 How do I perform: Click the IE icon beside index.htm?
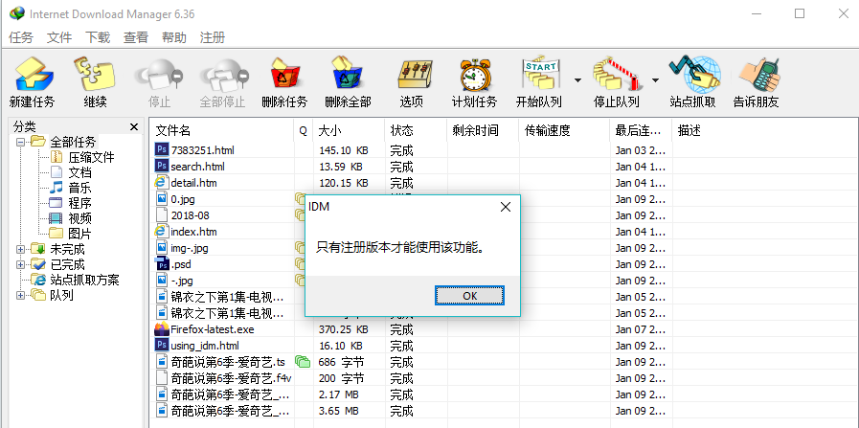coord(162,232)
